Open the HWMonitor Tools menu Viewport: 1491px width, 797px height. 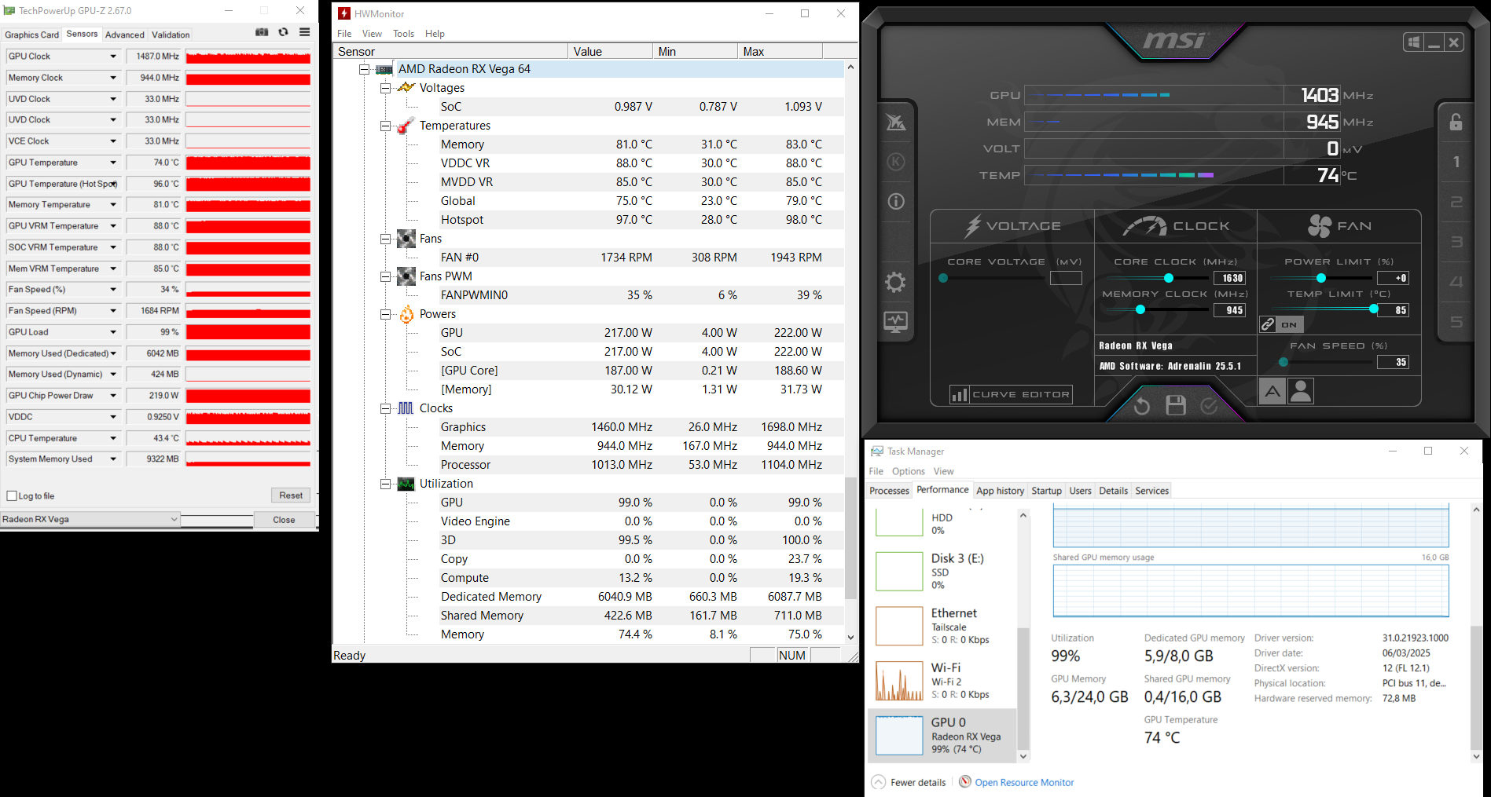[x=403, y=34]
